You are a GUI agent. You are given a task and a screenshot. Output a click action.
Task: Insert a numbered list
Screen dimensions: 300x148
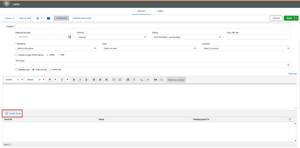point(120,80)
